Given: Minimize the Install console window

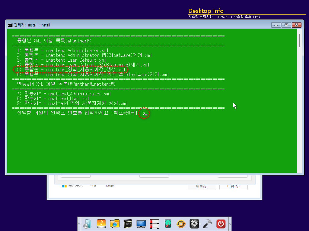Looking at the screenshot, I should [x=276, y=25].
